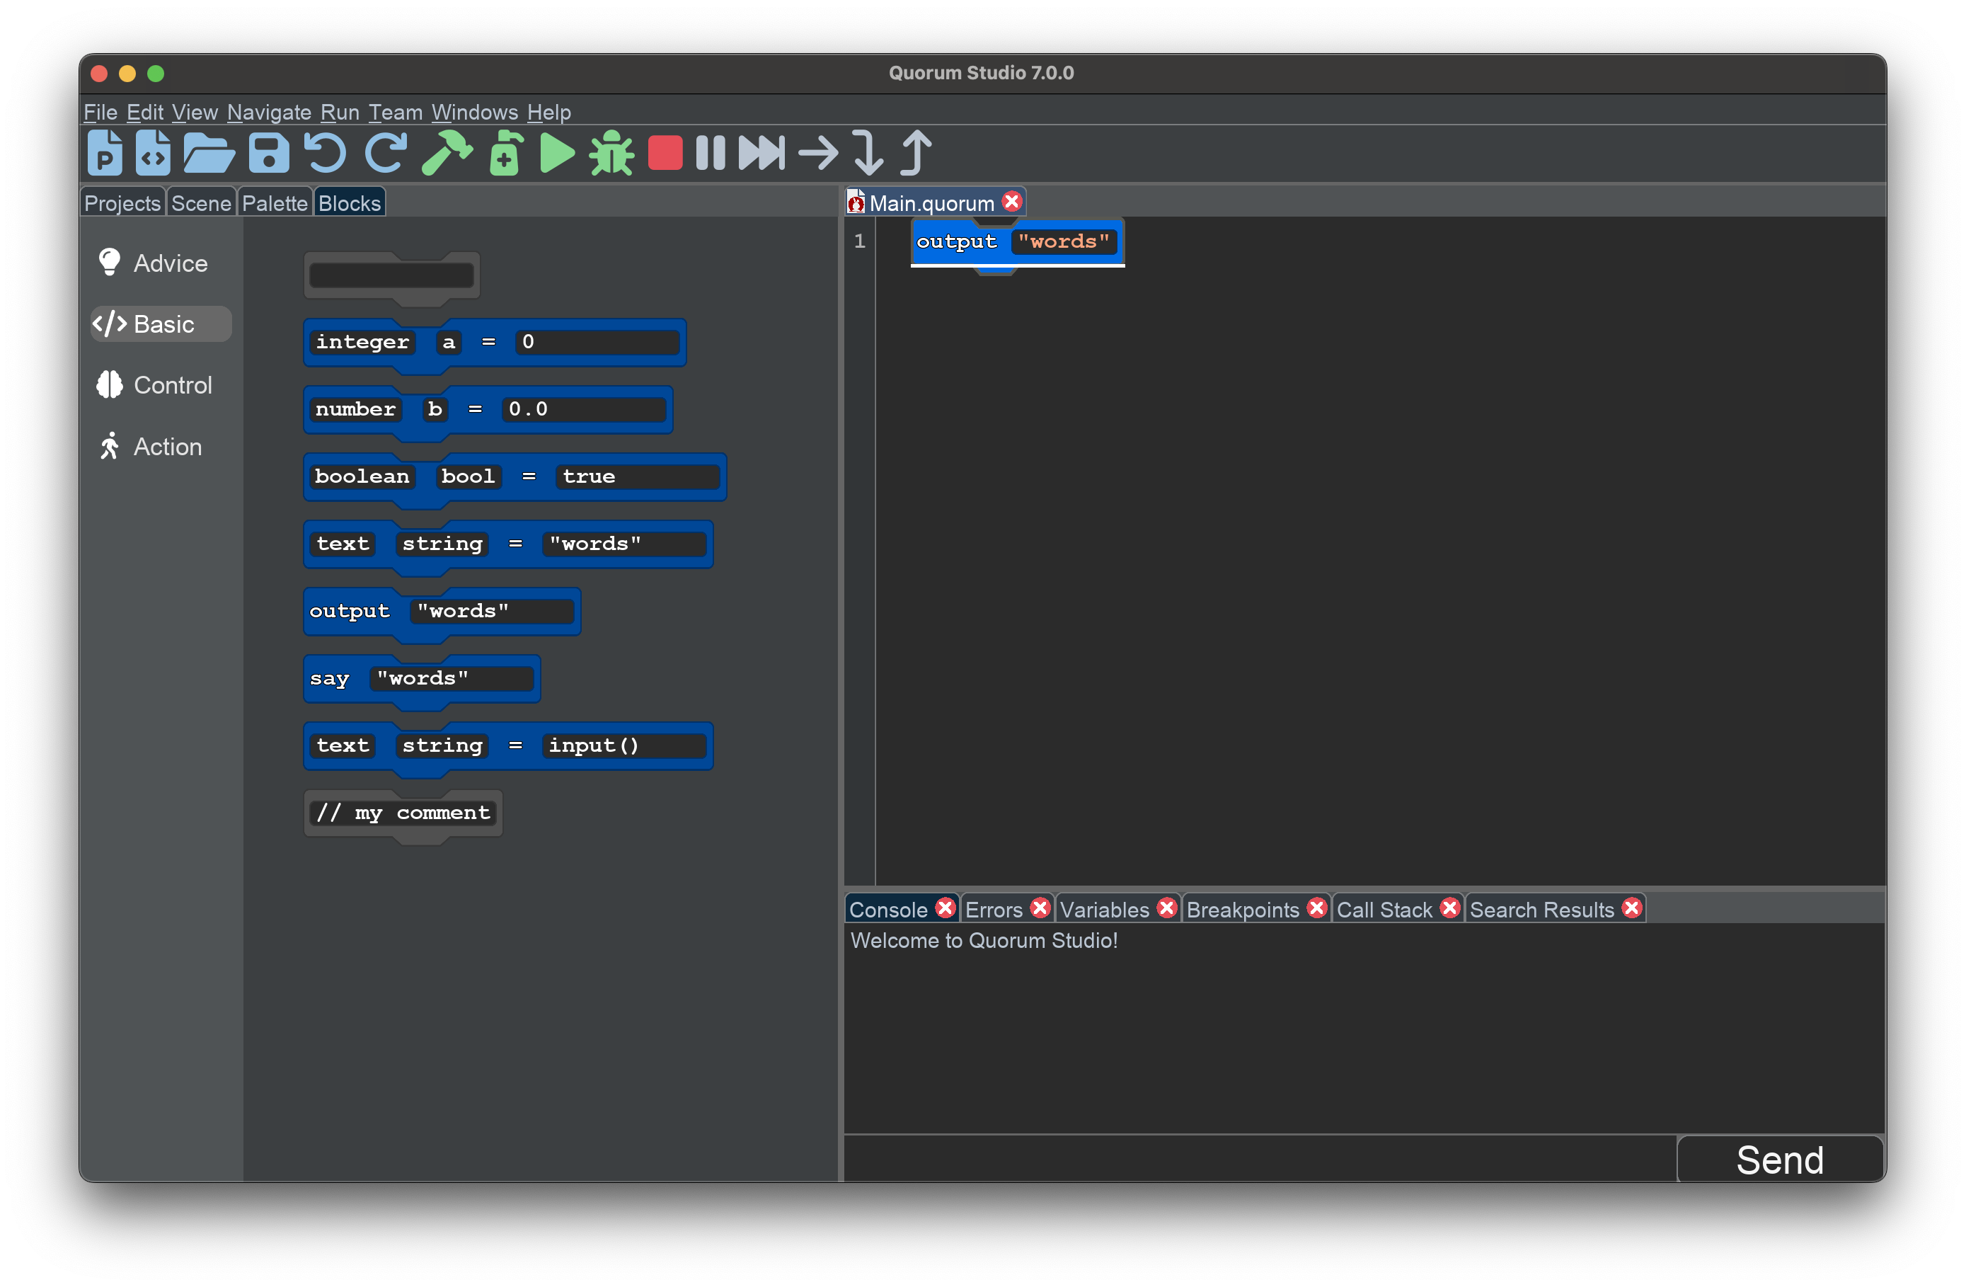Viewport: 1966px width, 1287px height.
Task: Open the File menu
Action: [100, 112]
